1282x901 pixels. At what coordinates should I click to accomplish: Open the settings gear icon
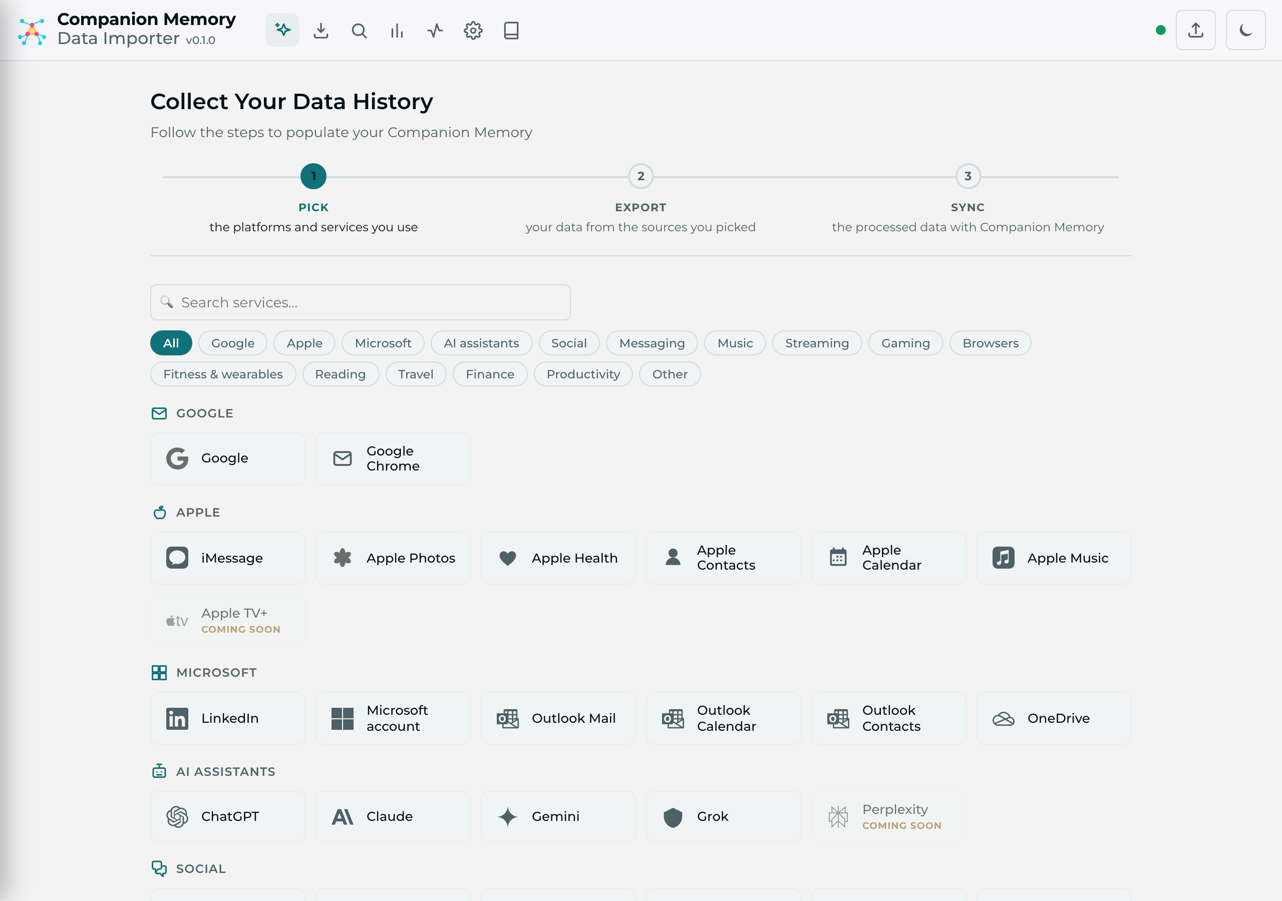click(x=473, y=30)
